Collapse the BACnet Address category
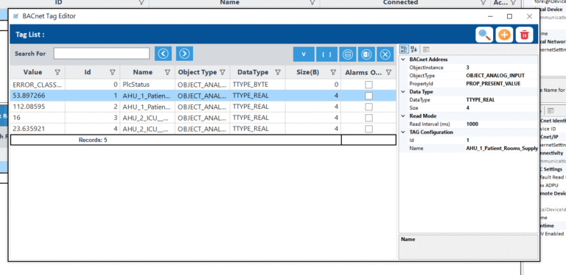Screen dimensions: 566x275 (x=403, y=60)
